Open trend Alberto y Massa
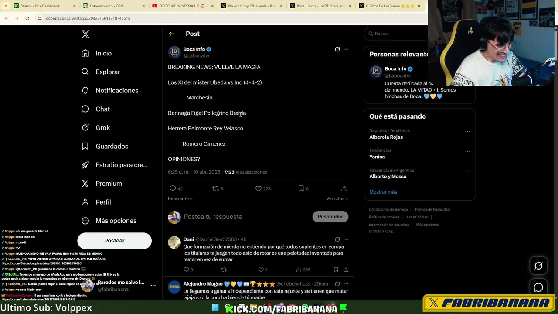Screen dimensions: 558x314 [x=388, y=177]
